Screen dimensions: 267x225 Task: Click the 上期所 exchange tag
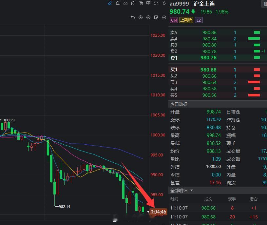(x=186, y=20)
